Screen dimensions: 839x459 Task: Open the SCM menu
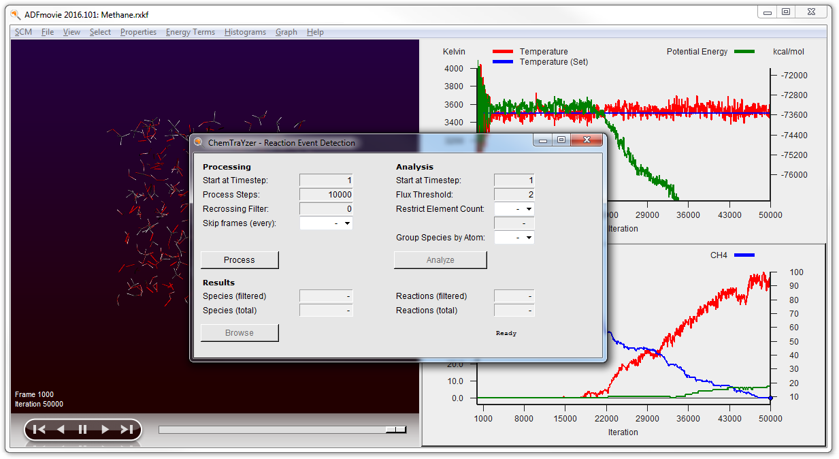pos(23,32)
